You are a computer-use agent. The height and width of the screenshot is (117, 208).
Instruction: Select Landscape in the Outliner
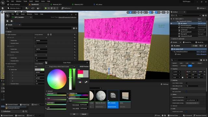[x=184, y=30]
